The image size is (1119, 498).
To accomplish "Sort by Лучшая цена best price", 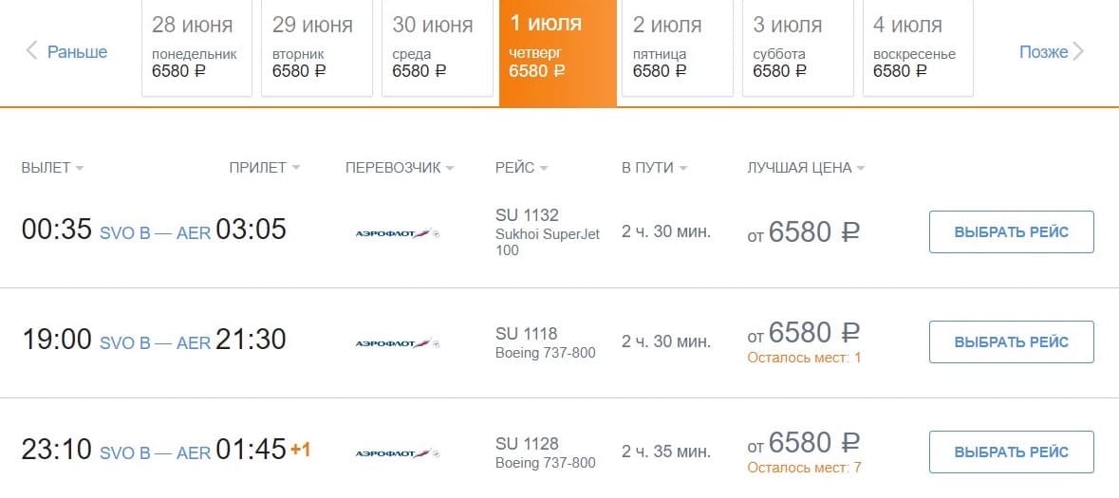I will (x=806, y=168).
